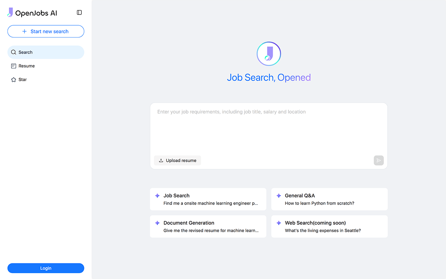Screen dimensions: 446x279
Task: Click the Resume document icon in sidebar
Action: [x=13, y=66]
